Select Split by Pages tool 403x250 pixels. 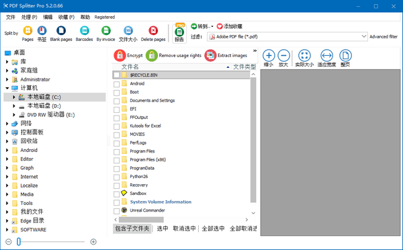point(28,31)
